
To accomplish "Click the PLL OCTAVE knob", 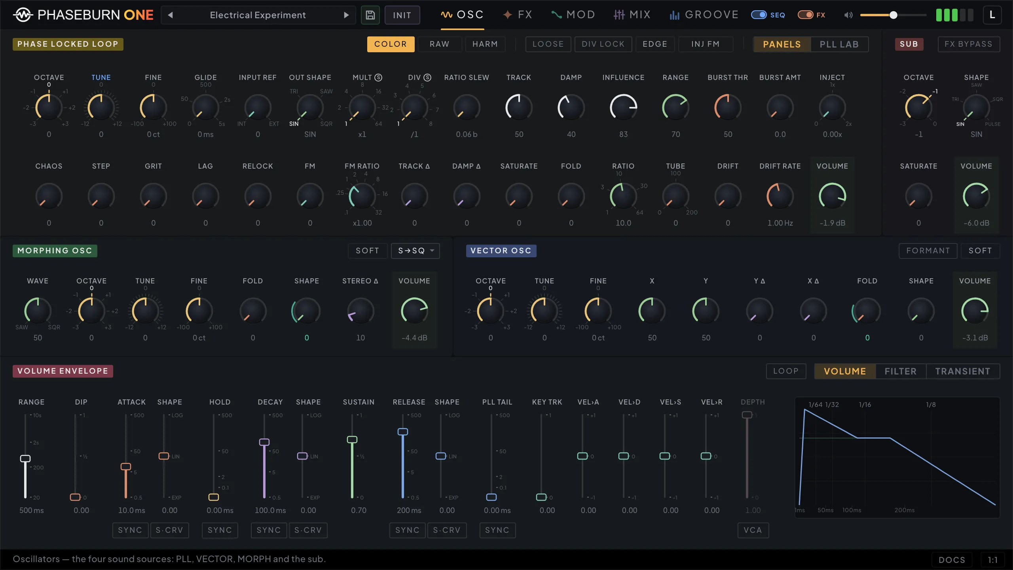I will coord(49,107).
